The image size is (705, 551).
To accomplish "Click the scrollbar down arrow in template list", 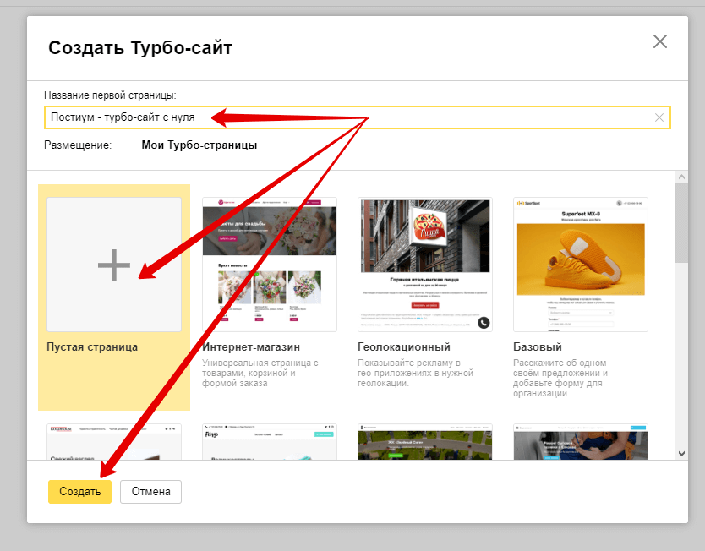I will click(x=681, y=454).
